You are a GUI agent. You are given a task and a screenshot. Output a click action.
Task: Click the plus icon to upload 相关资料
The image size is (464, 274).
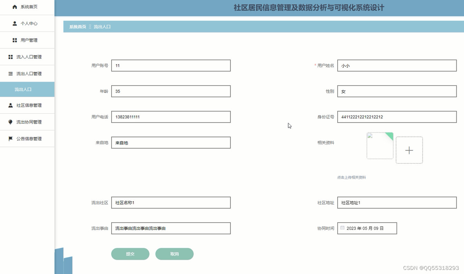pyautogui.click(x=409, y=150)
